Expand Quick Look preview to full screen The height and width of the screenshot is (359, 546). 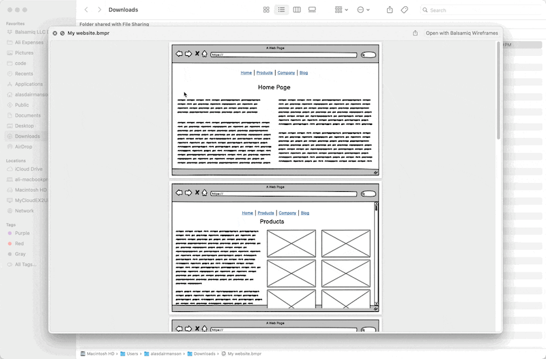point(62,33)
